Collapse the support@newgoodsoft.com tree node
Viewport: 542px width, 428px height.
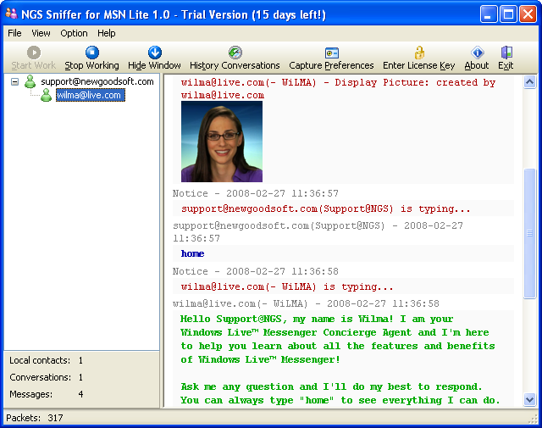(14, 82)
